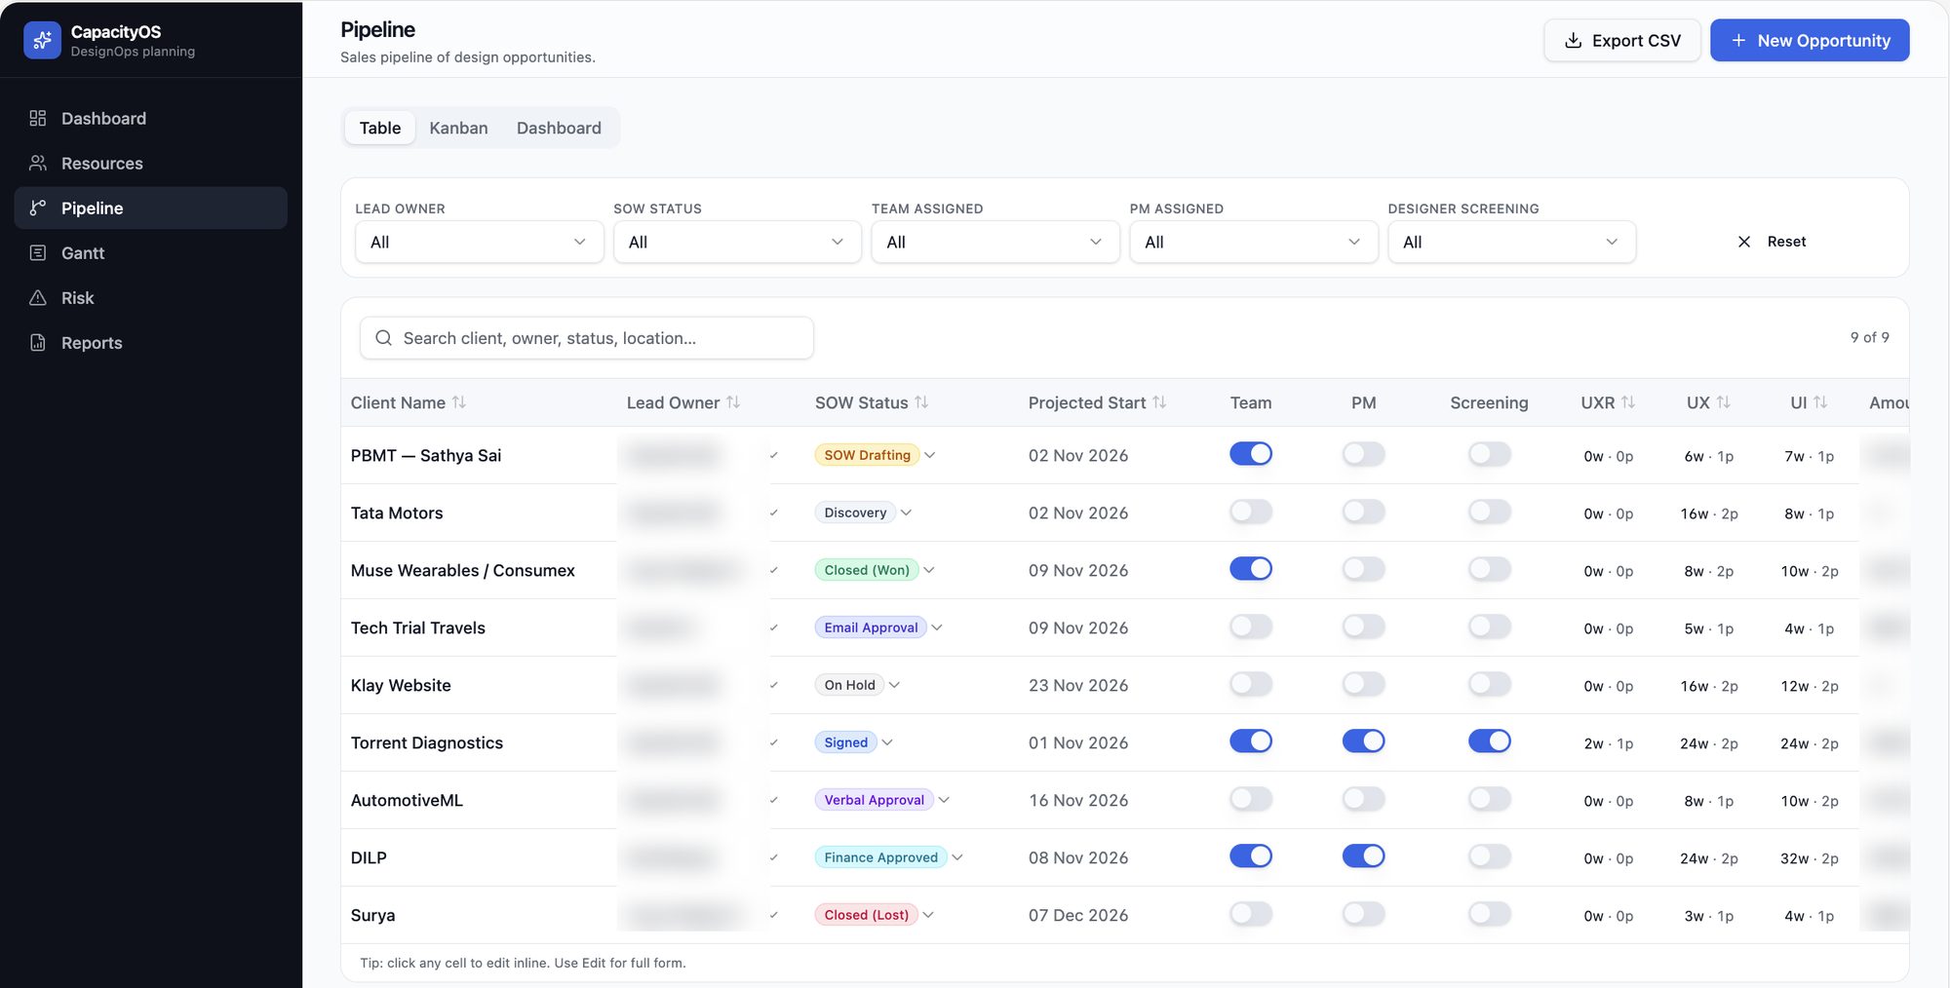The width and height of the screenshot is (1950, 988).
Task: Click the Risk warning triangle icon
Action: (38, 297)
